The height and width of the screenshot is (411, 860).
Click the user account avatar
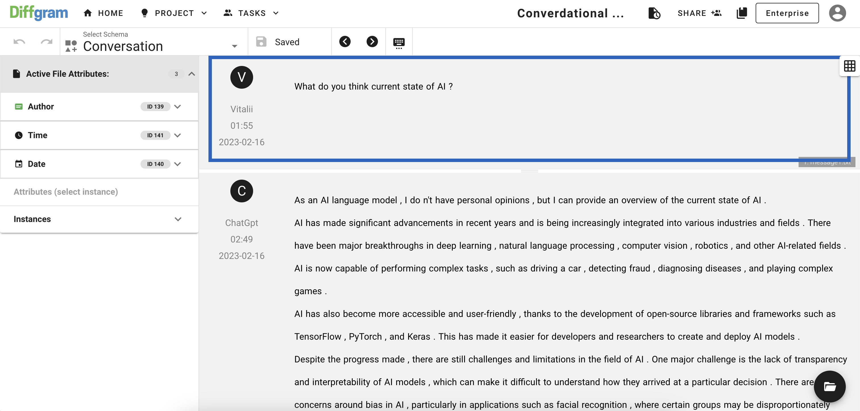[837, 13]
